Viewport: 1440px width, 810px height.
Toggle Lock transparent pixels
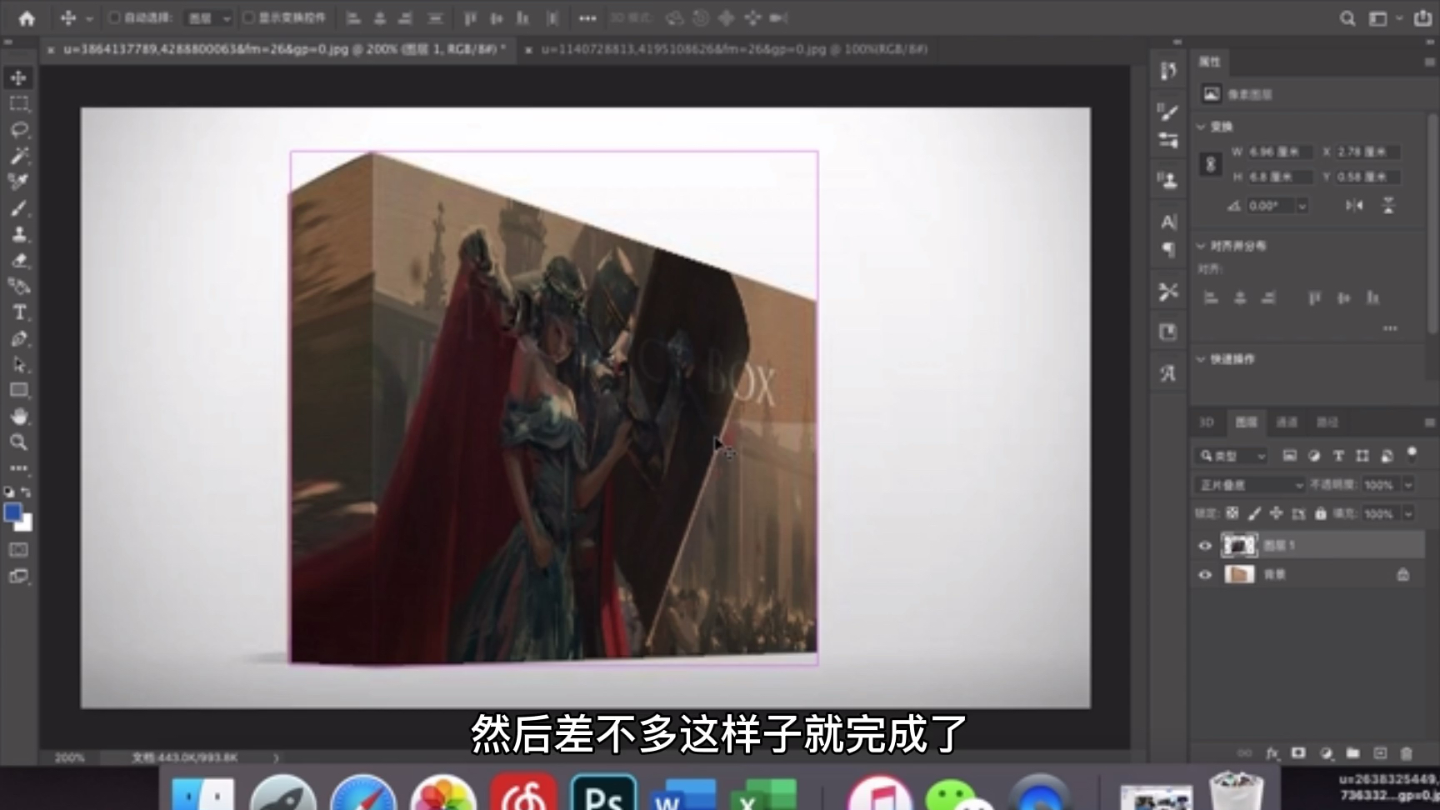(1232, 513)
